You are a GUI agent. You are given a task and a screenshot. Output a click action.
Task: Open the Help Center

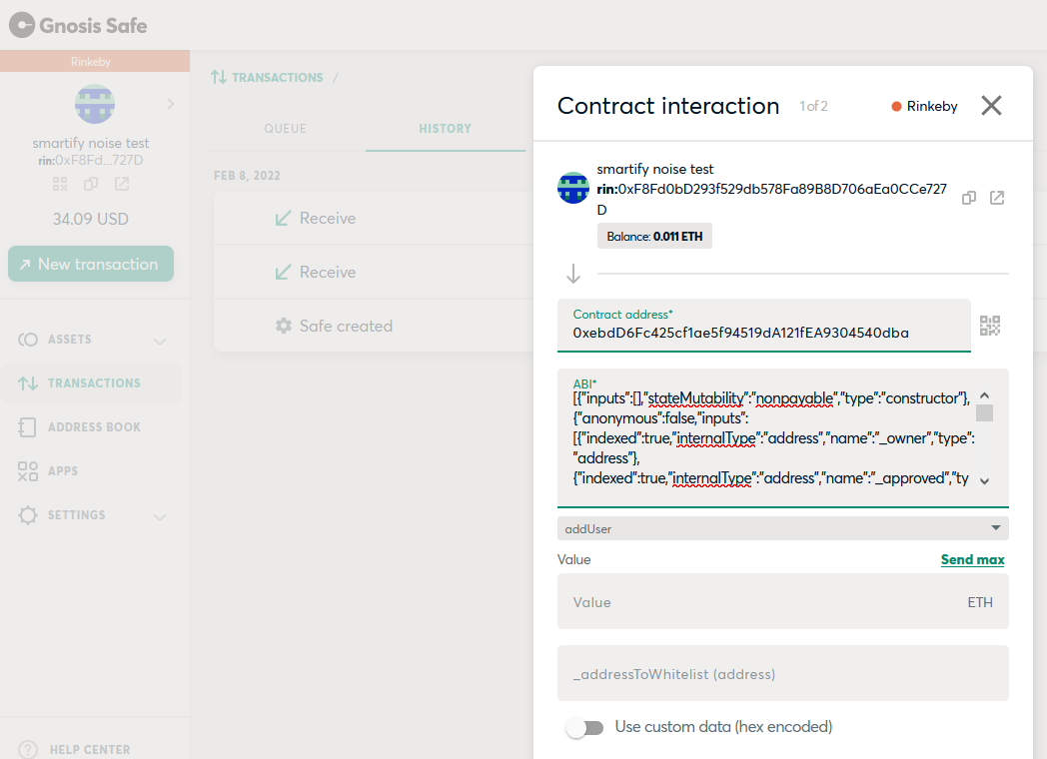[75, 750]
